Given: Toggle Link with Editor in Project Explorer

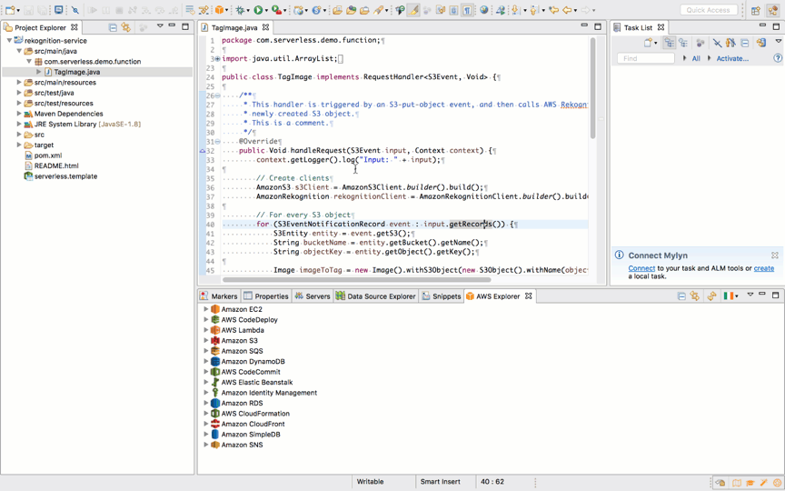Looking at the screenshot, I should (x=126, y=27).
